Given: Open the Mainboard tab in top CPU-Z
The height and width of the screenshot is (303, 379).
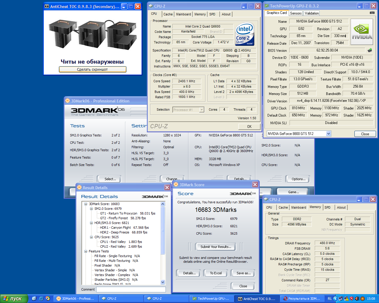Looking at the screenshot, I should point(184,14).
